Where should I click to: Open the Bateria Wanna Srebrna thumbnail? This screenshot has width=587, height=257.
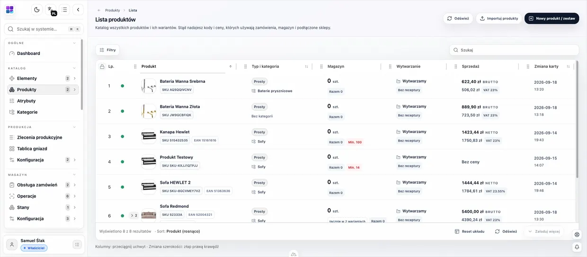(149, 86)
